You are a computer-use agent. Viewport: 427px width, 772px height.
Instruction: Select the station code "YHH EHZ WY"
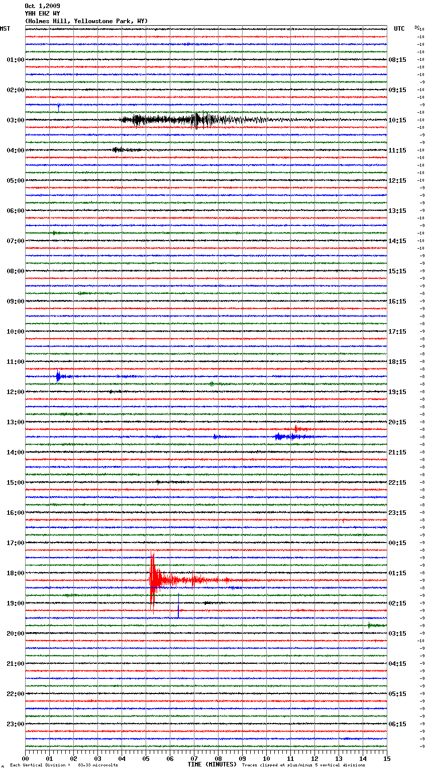click(42, 14)
